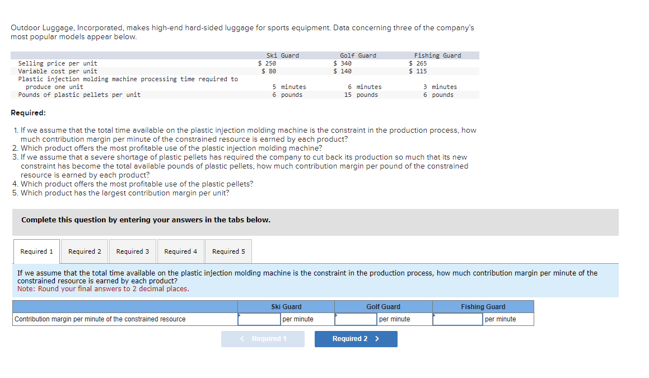Click the Fishing Guard selling price '$ 265'
The height and width of the screenshot is (378, 649).
(x=418, y=63)
